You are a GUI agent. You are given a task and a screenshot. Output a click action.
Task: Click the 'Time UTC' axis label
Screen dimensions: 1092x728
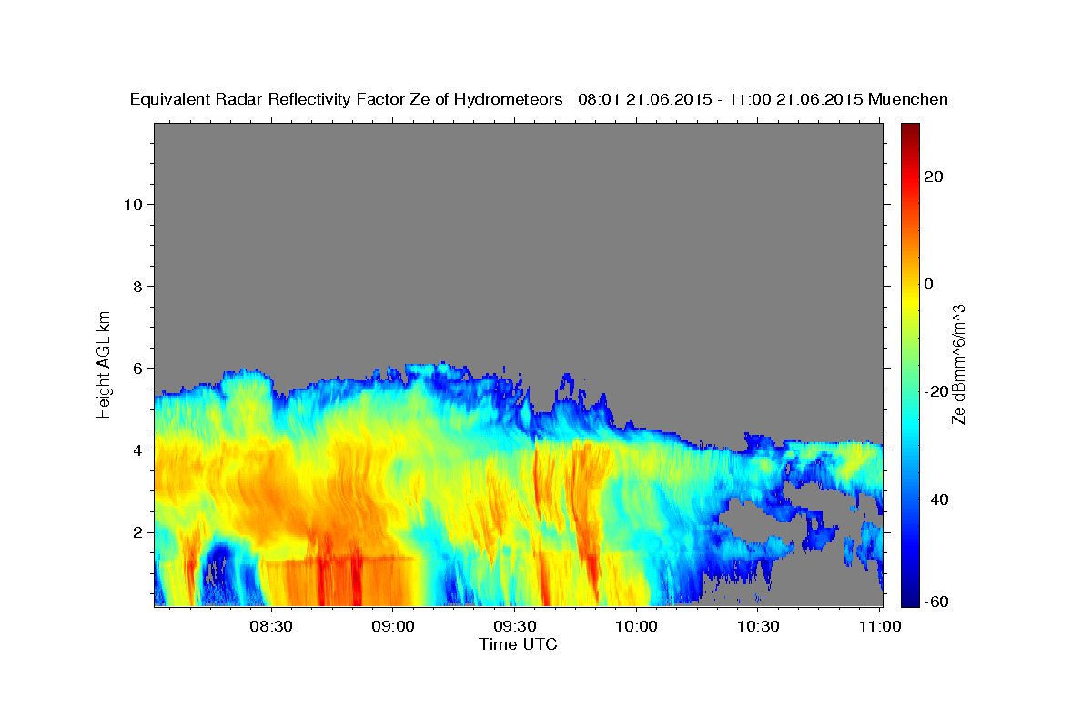[518, 644]
